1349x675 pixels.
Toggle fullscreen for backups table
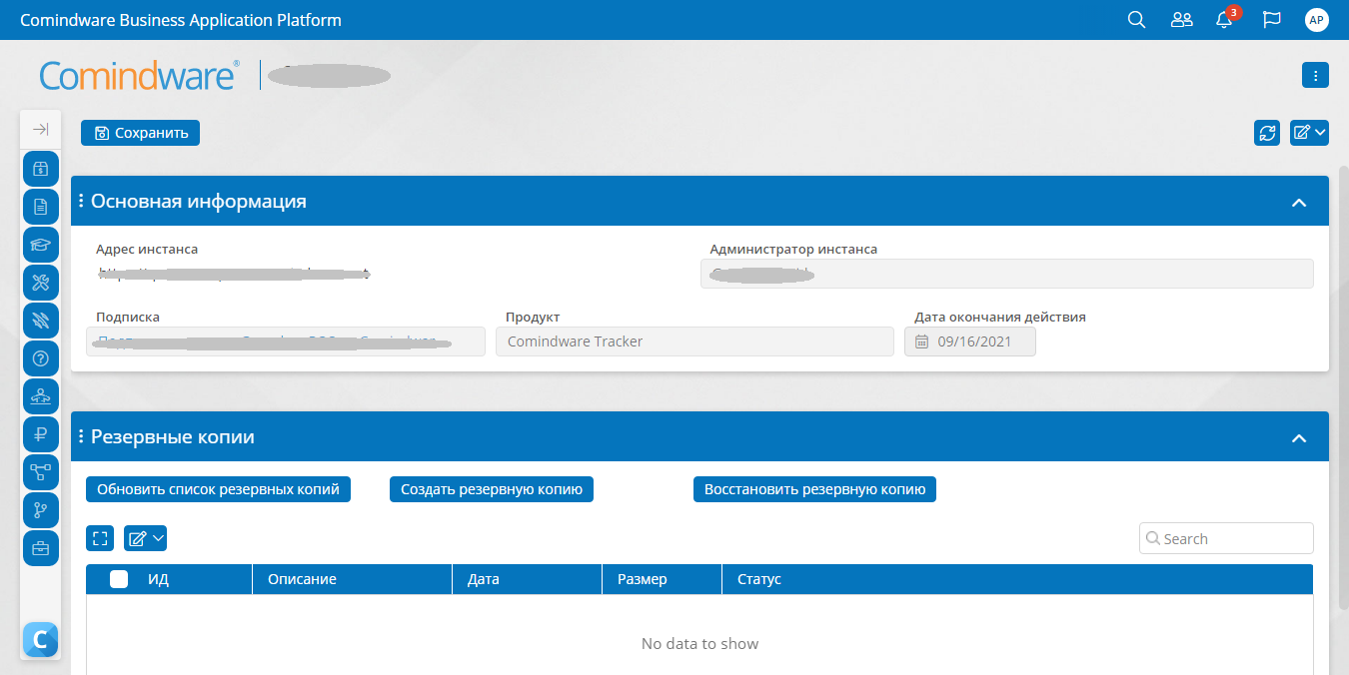pyautogui.click(x=100, y=538)
